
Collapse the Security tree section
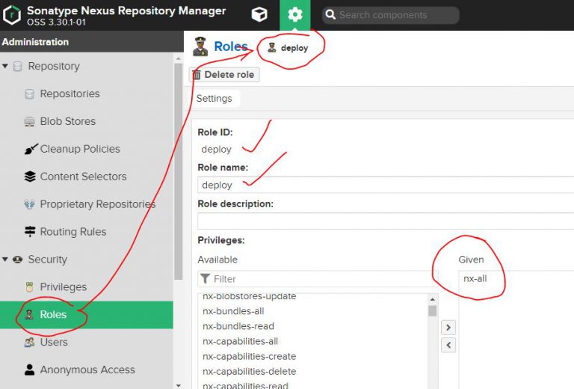pos(4,260)
